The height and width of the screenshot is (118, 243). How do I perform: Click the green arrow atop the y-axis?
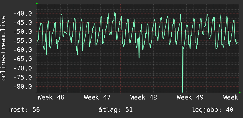[37, 3]
